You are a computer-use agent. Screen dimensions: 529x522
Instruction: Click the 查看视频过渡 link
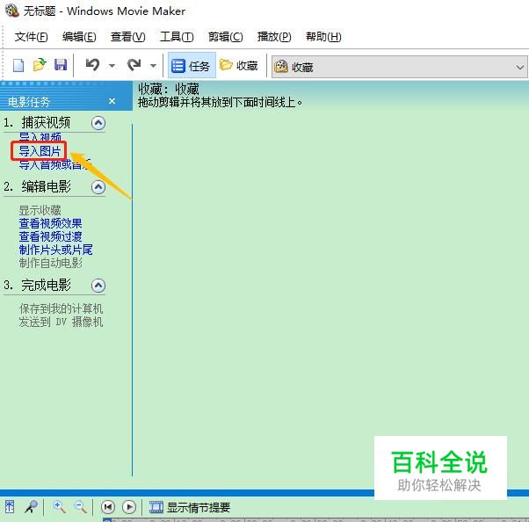click(x=50, y=236)
